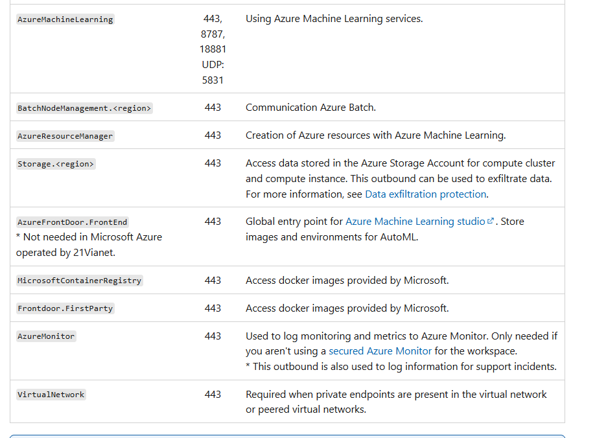Click 'Using Azure Machine Learning services.' text

click(x=334, y=19)
